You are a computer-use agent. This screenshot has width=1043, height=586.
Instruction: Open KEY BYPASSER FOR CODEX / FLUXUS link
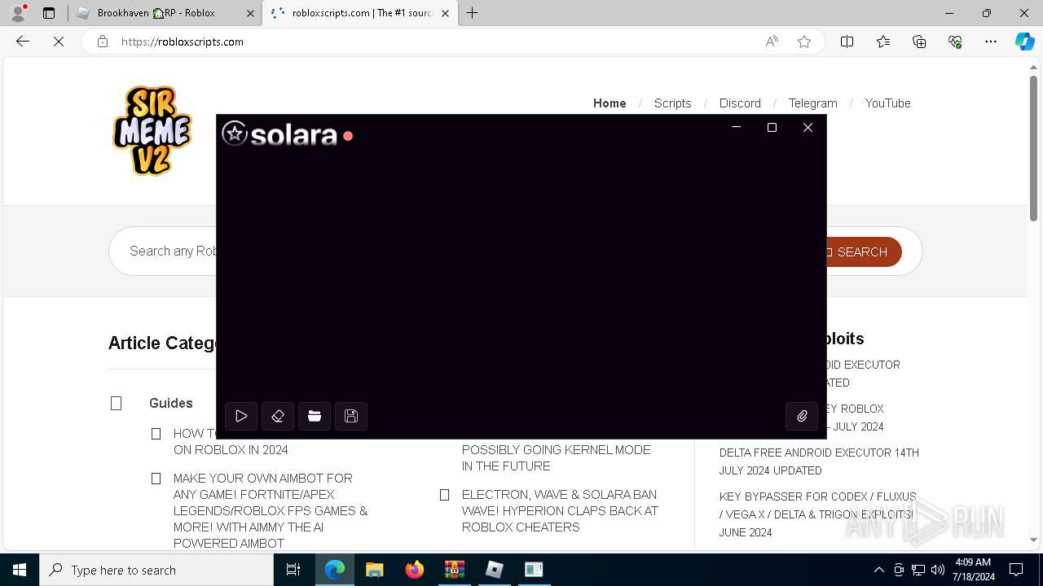coord(817,514)
